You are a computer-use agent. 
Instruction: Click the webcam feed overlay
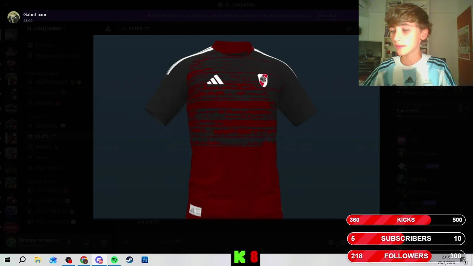[416, 43]
